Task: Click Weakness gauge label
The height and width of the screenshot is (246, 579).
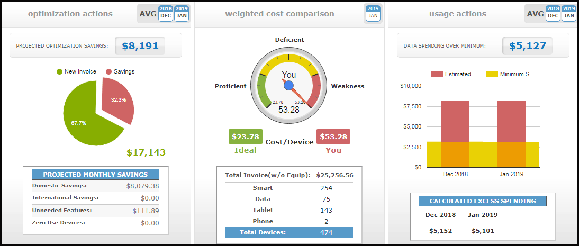Action: tap(348, 86)
